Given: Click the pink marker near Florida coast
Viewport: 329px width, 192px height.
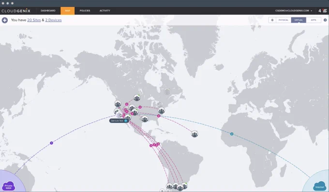Looking at the screenshot, I should pyautogui.click(x=159, y=116).
